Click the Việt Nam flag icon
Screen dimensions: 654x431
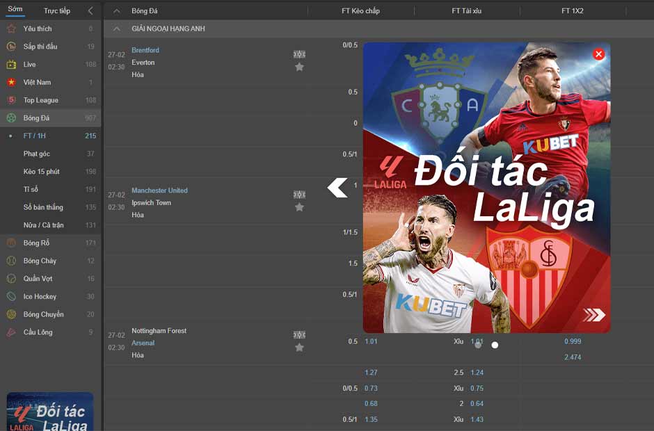point(11,83)
